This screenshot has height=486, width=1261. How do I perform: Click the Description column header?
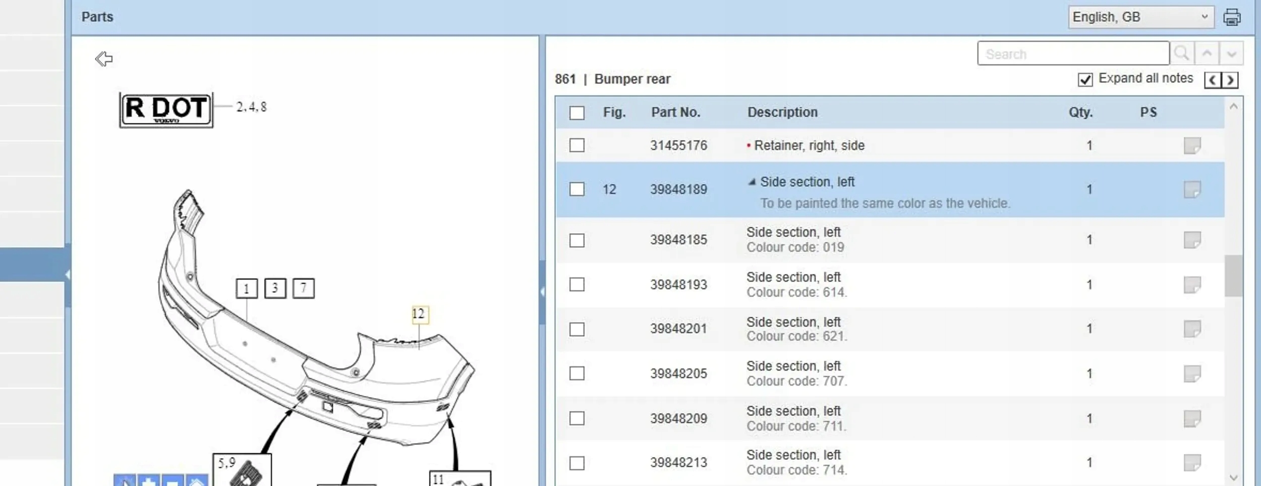(x=782, y=112)
